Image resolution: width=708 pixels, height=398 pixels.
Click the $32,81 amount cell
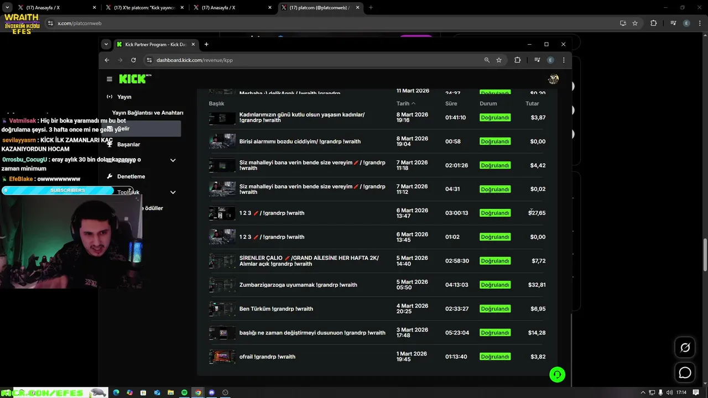click(x=537, y=285)
